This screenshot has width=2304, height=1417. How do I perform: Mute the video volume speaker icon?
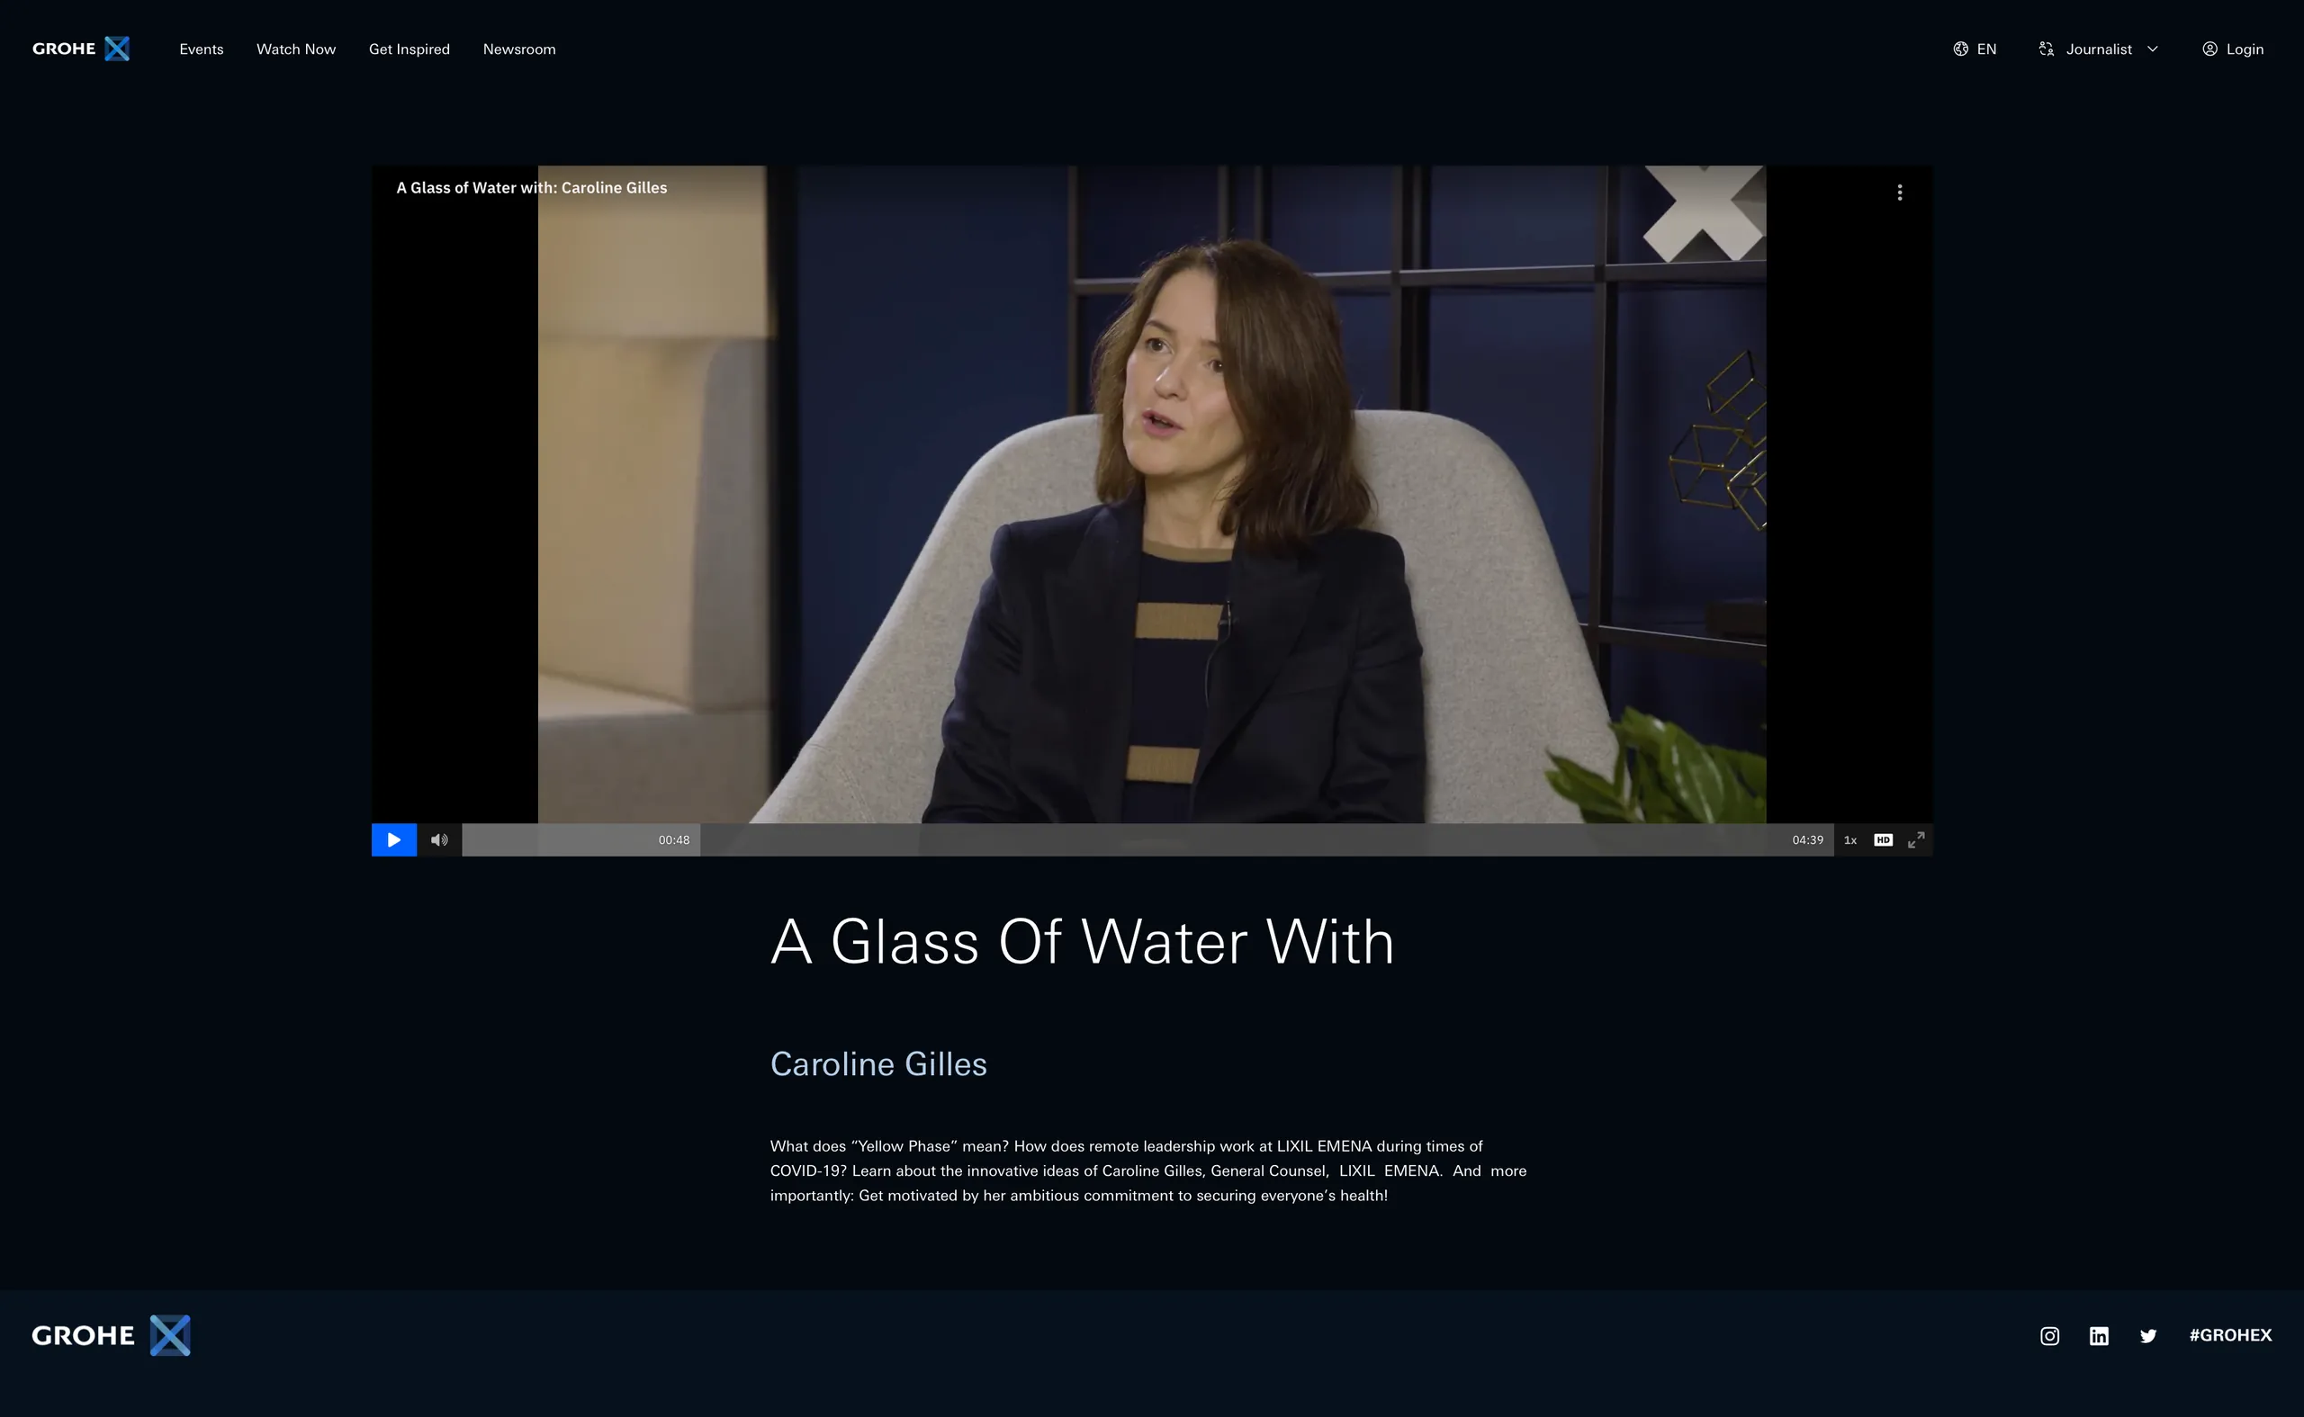(x=438, y=839)
